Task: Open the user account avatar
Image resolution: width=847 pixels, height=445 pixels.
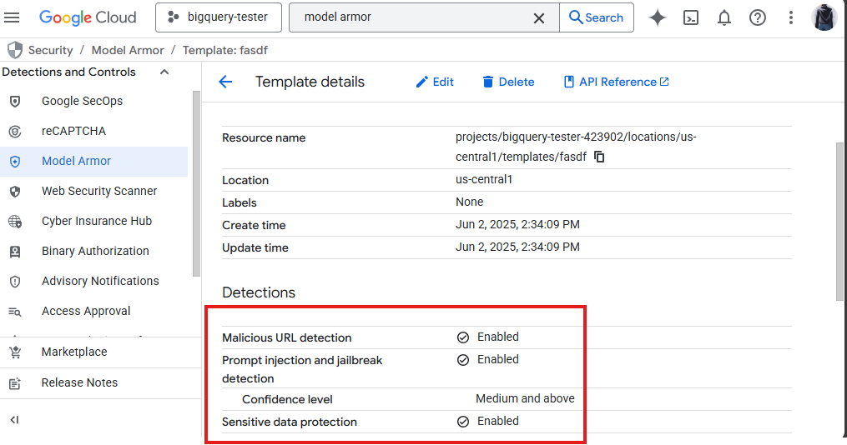Action: (824, 17)
